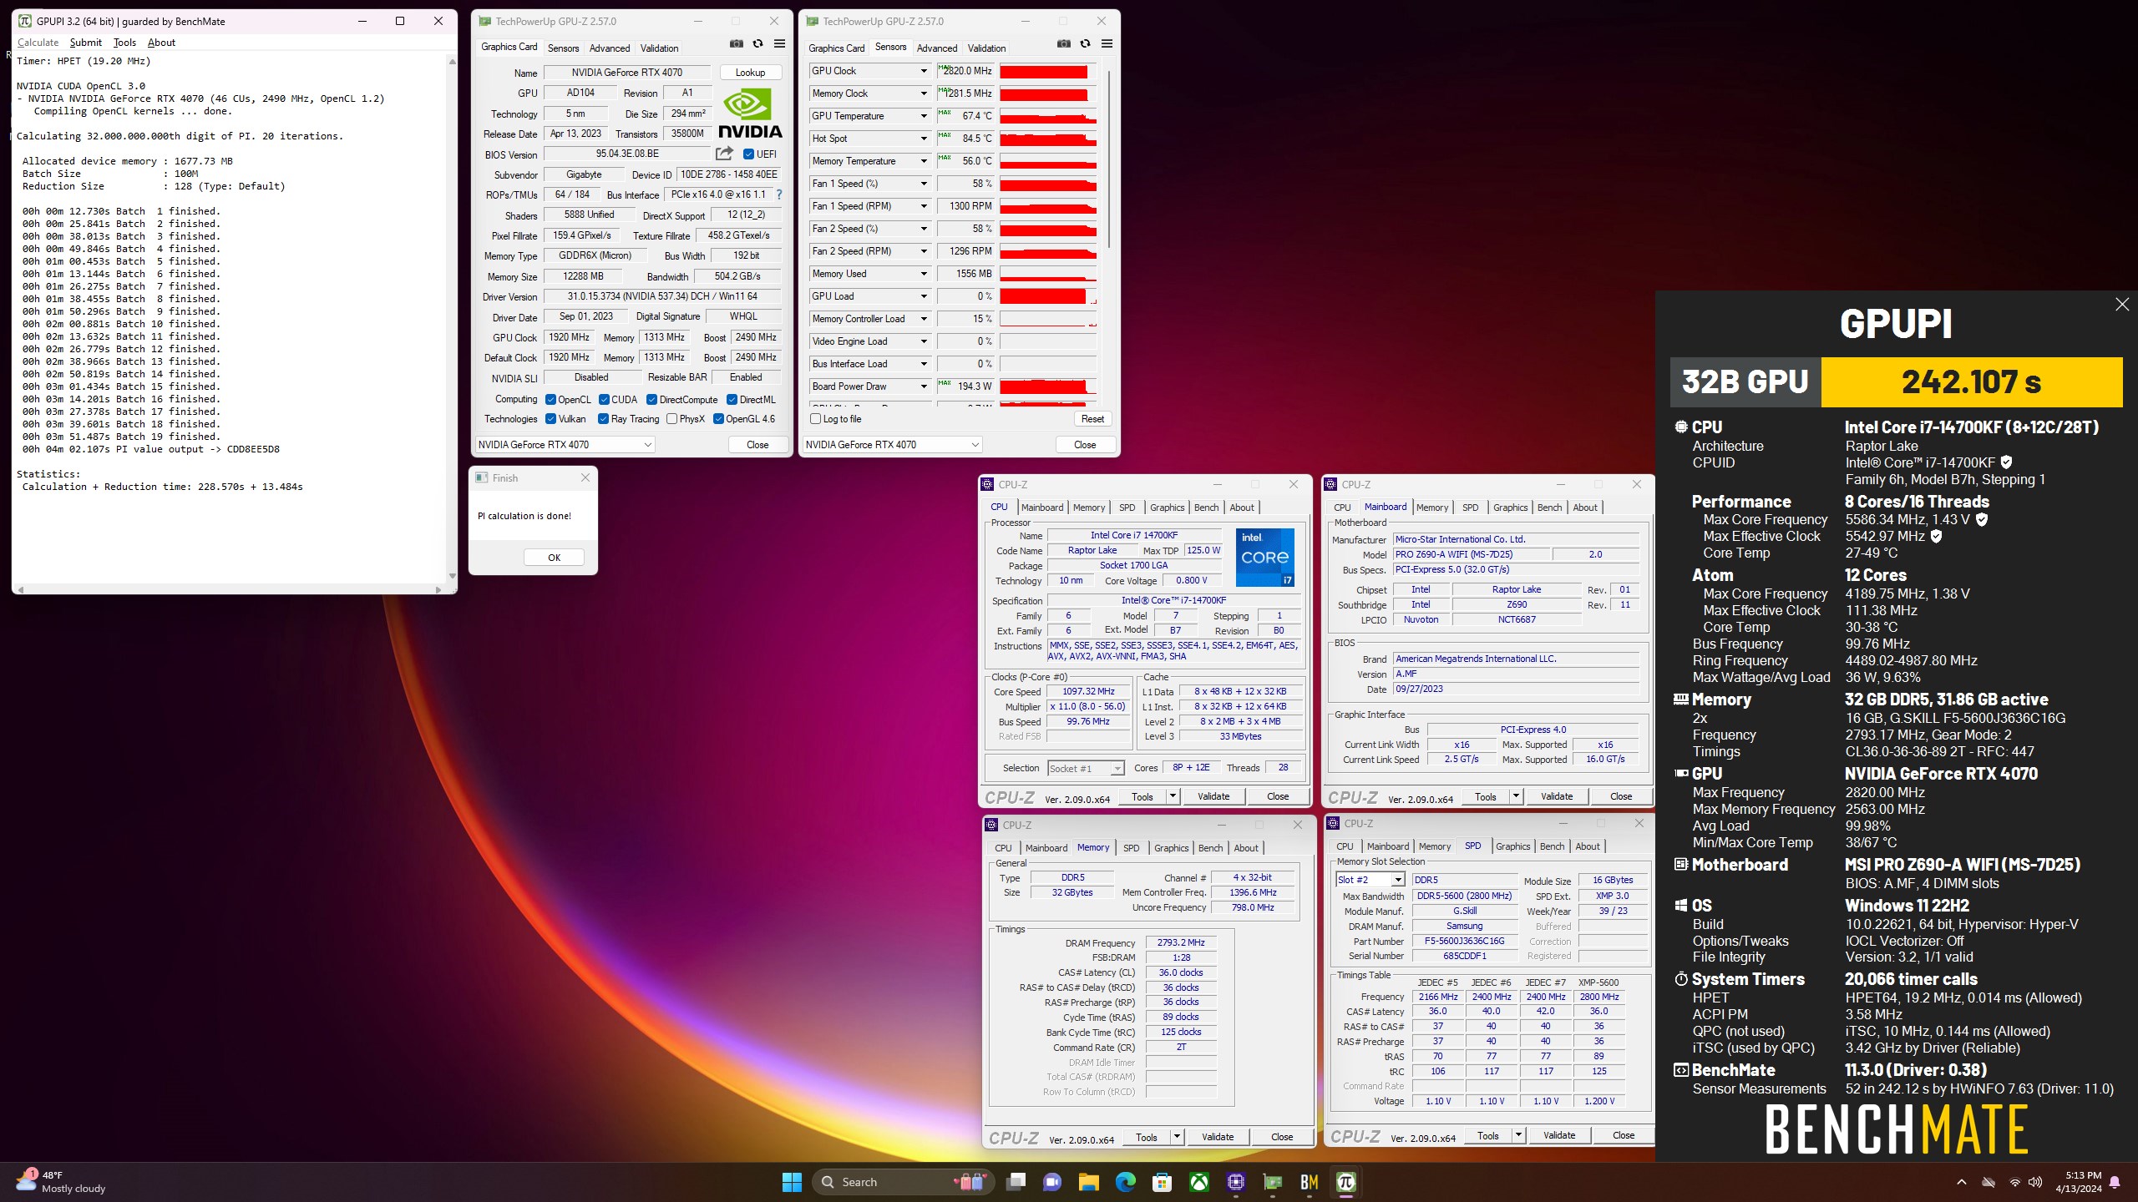Toggle the OpenCL computing checkbox

(x=550, y=400)
